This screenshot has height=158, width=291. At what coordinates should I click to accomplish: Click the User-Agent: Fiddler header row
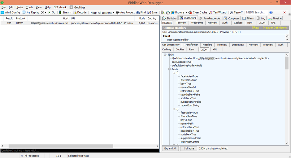[x=178, y=40]
